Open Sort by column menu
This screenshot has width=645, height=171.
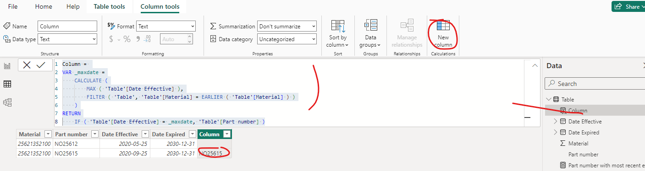tap(338, 33)
